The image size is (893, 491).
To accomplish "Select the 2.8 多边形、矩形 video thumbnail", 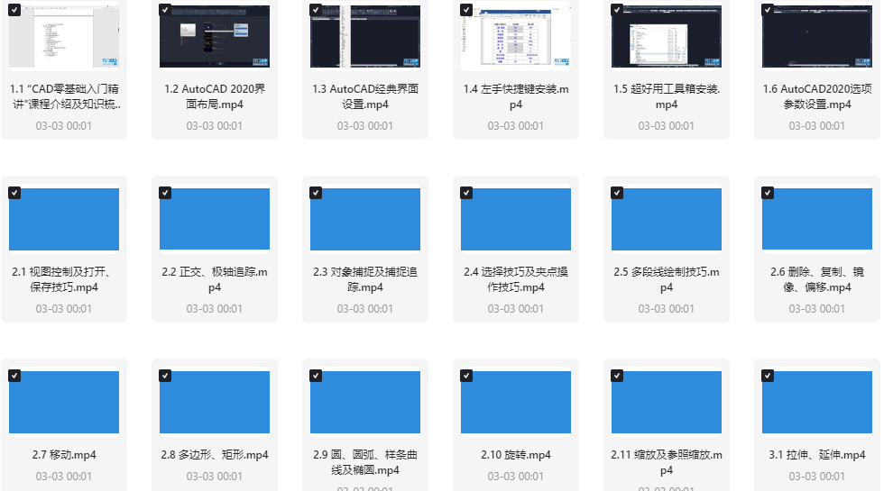I will 215,402.
